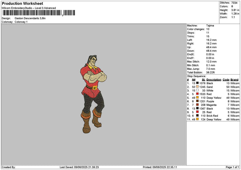
Task: Click the Max Stitch value 12.0 mm
Action: [x=211, y=62]
